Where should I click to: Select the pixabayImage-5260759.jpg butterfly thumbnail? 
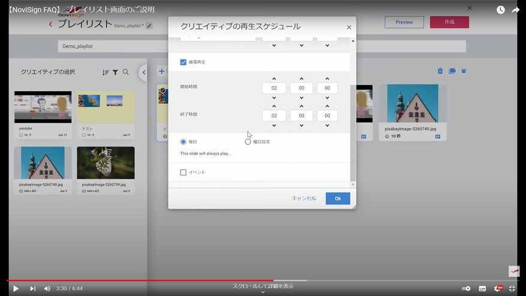click(106, 163)
